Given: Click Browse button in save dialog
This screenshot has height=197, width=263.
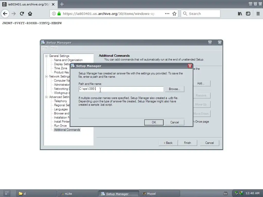Looking at the screenshot, I should (174, 89).
